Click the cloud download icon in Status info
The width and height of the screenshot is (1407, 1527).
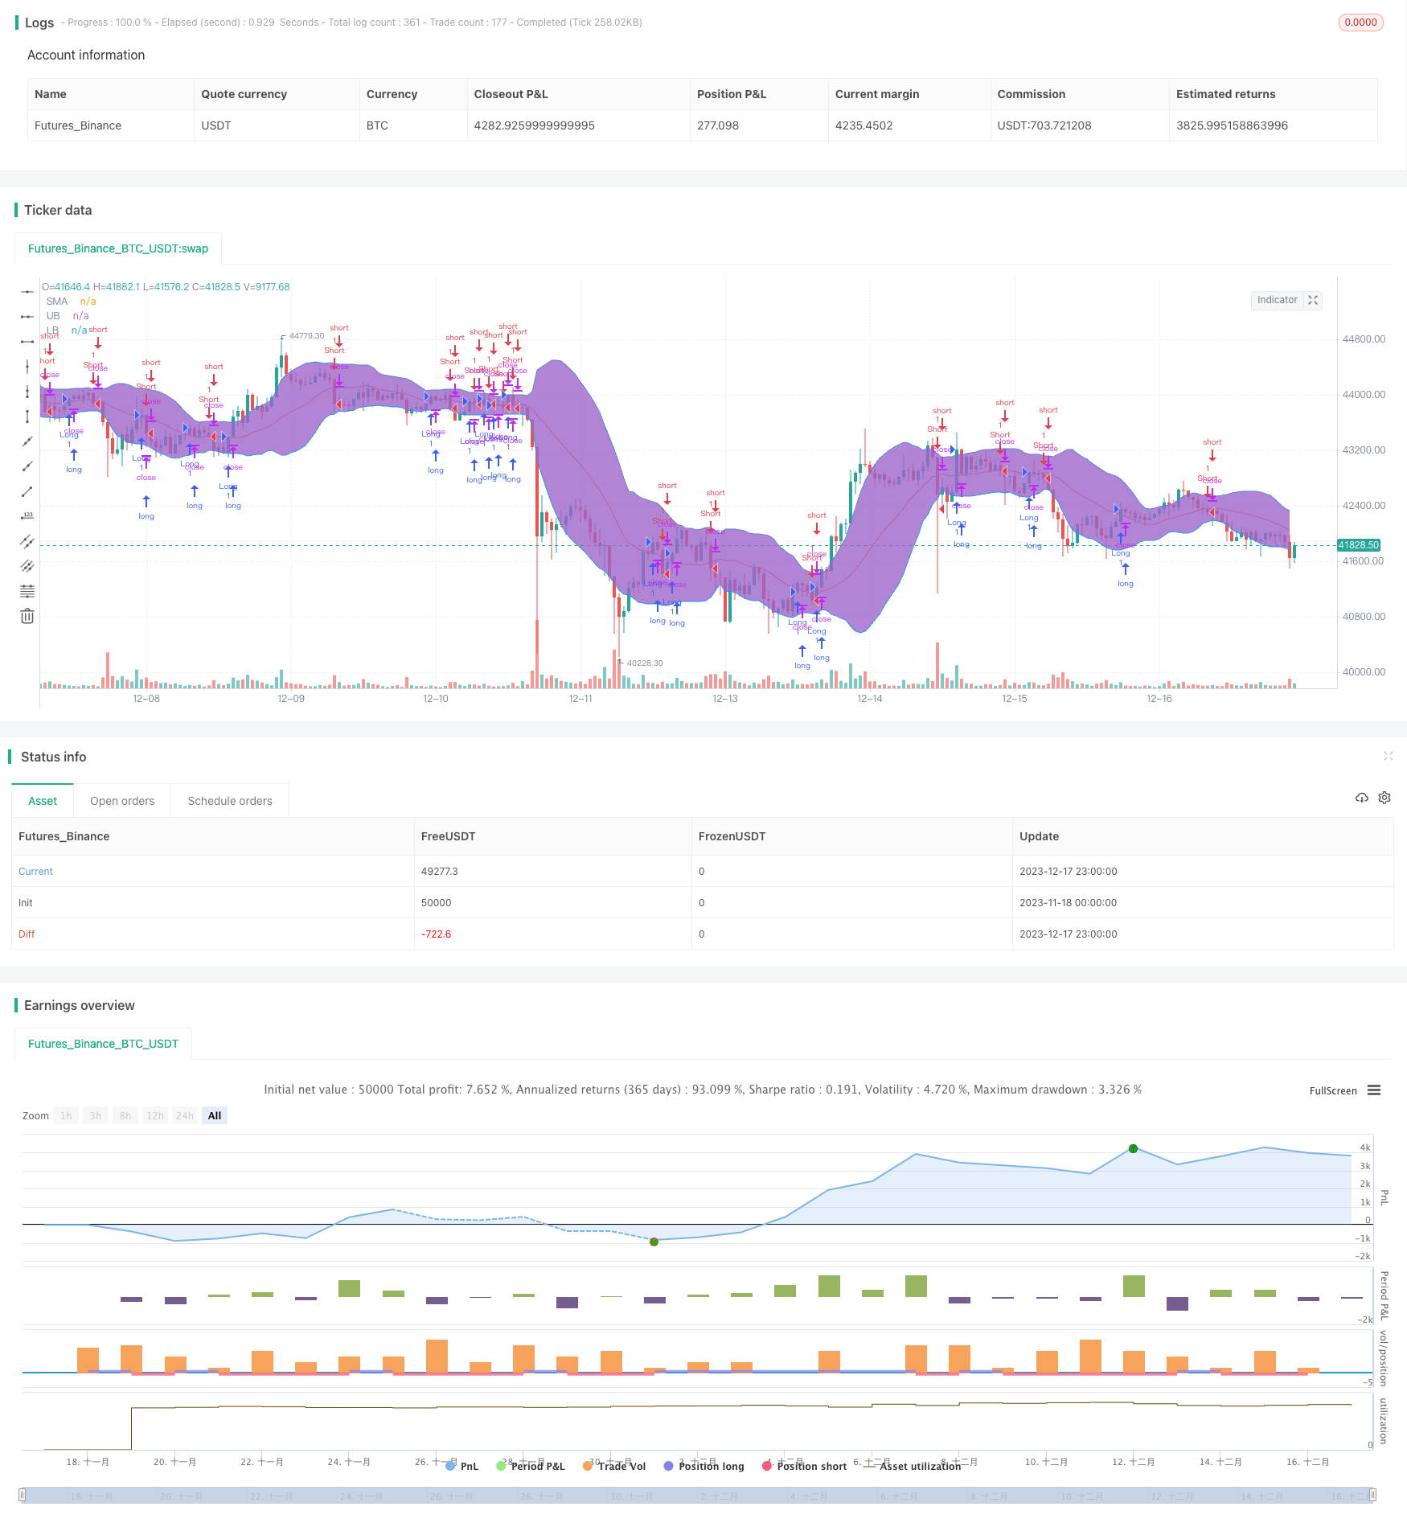[x=1361, y=798]
